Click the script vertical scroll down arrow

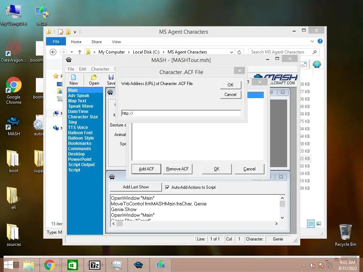tap(282, 218)
